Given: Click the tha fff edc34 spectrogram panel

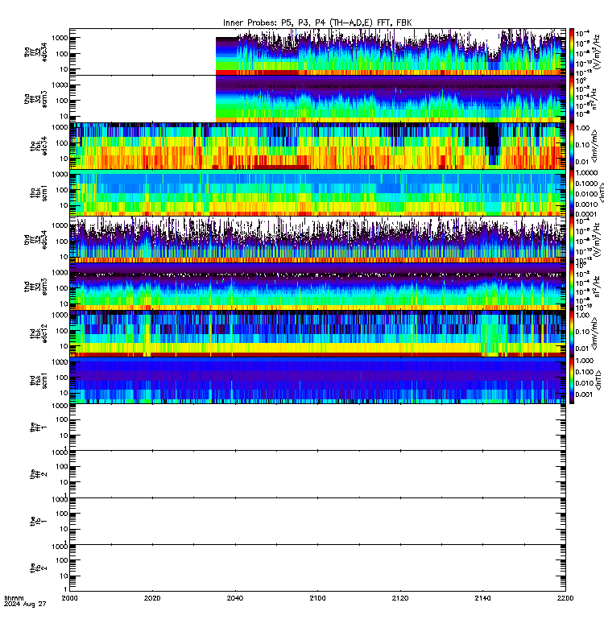Looking at the screenshot, I should (x=317, y=52).
